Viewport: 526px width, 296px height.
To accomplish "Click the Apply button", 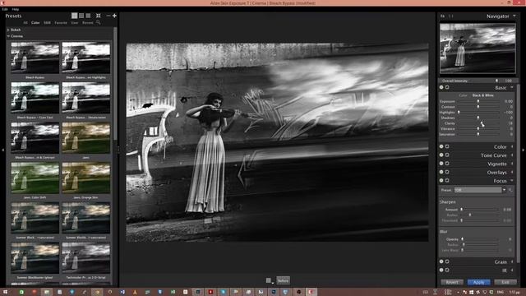I will [478, 282].
